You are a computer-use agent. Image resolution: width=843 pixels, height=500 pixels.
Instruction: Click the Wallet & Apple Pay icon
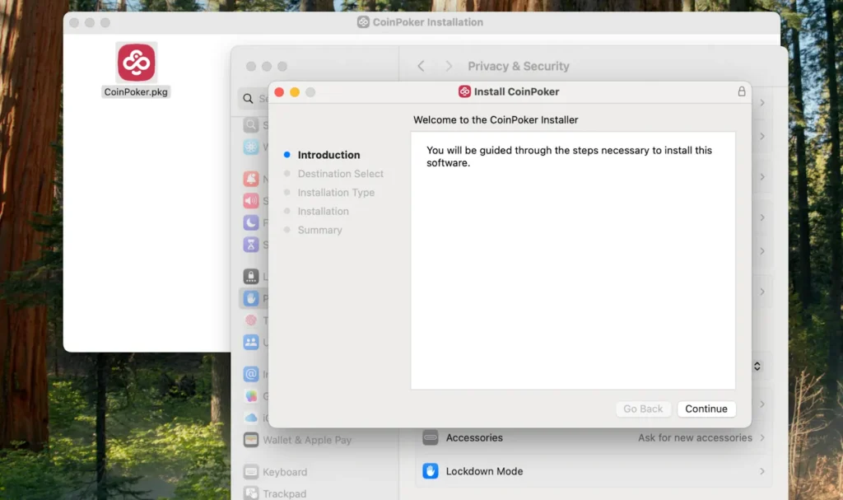point(251,440)
